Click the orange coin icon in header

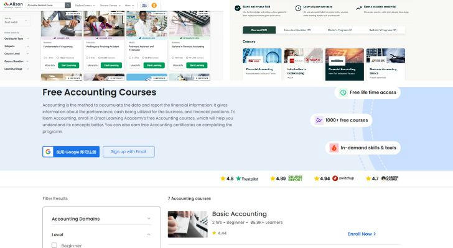tap(154, 5)
